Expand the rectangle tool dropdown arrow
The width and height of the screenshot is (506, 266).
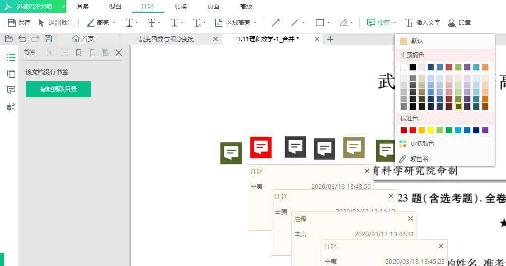[328, 23]
